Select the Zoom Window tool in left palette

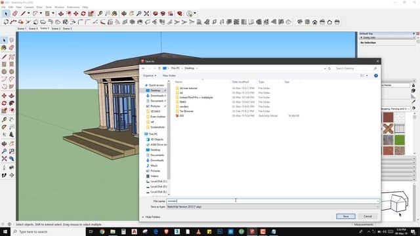click(x=11, y=151)
